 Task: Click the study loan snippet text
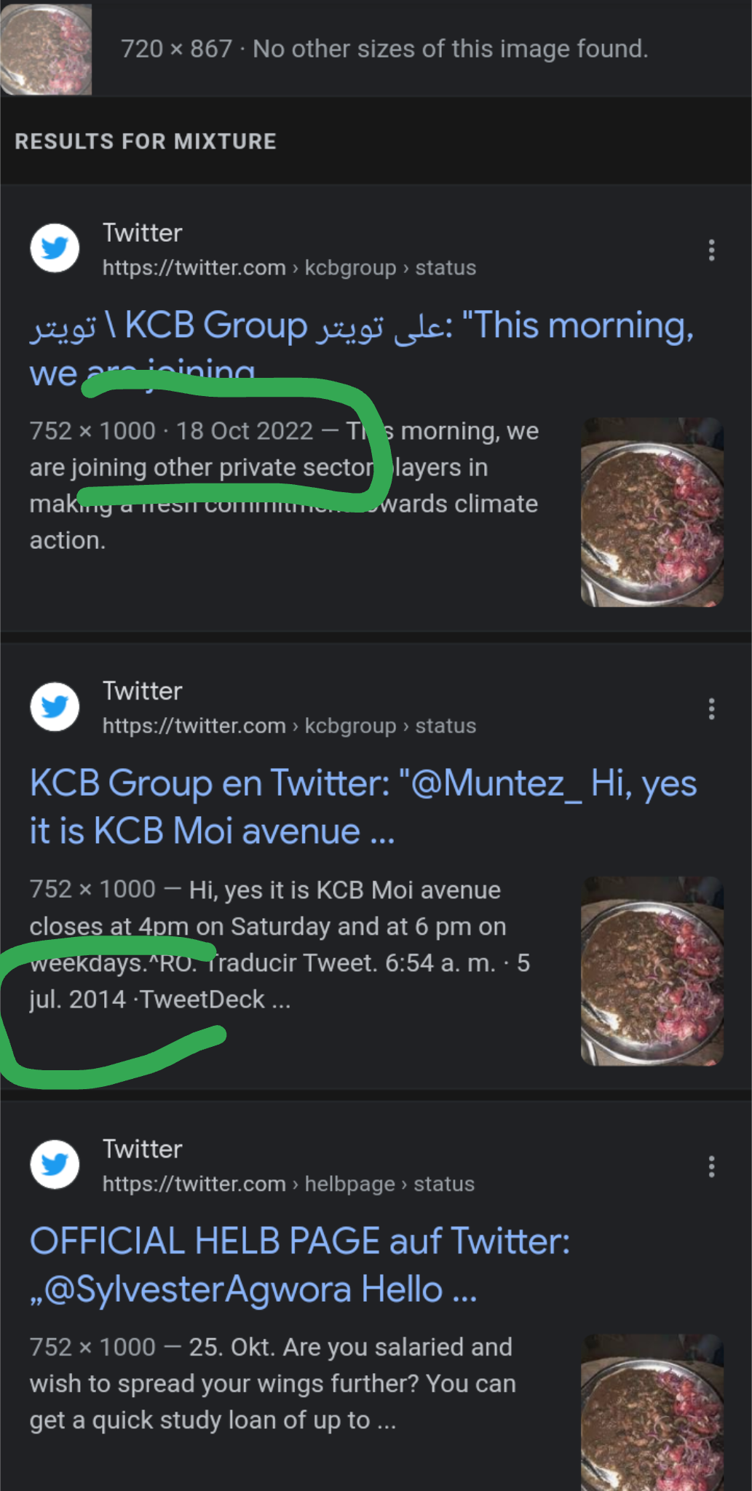tap(272, 1383)
